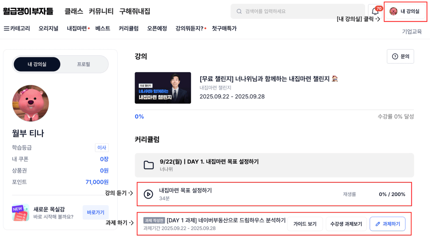430x239 pixels.
Task: Select the 내 강의실 tab
Action: tap(37, 64)
